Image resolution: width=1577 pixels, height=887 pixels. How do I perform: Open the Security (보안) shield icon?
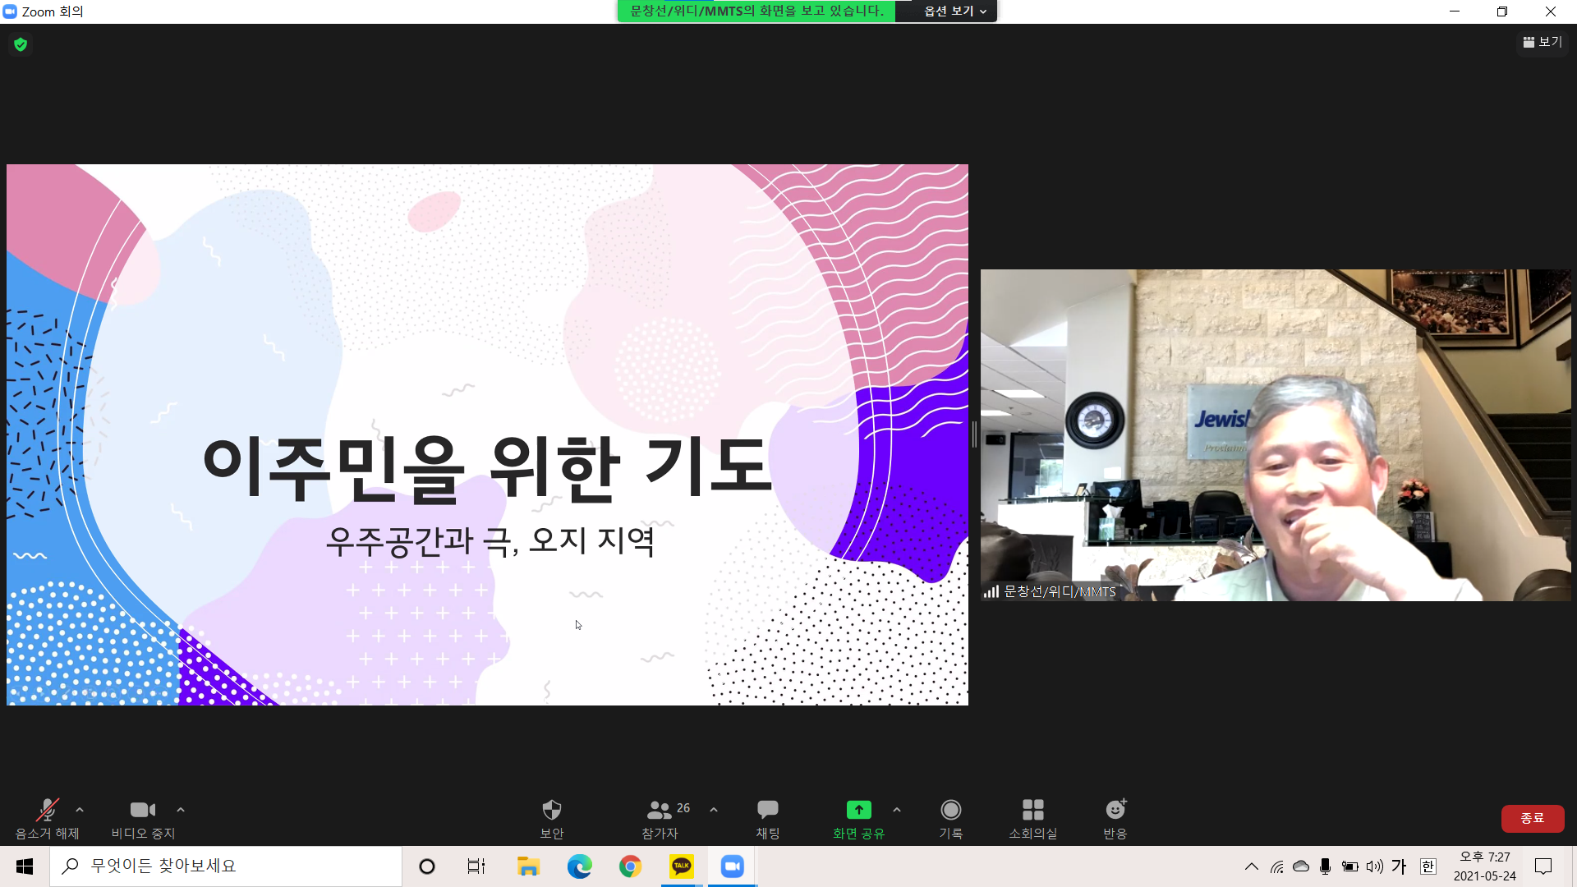point(551,811)
